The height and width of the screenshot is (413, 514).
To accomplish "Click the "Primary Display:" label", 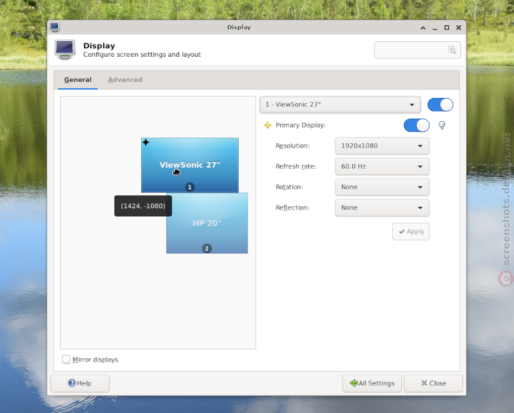I will [301, 125].
